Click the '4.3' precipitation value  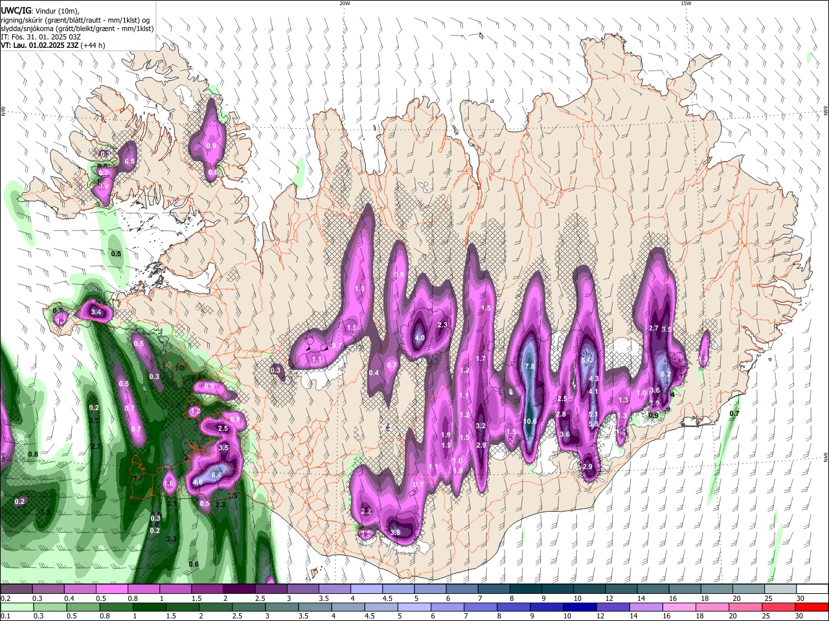point(593,379)
